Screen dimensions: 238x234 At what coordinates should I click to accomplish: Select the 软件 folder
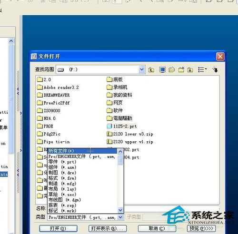click(115, 110)
